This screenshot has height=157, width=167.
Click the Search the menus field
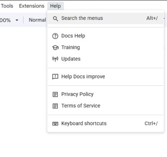[x=106, y=18]
